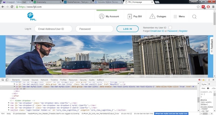Open My Account from the header
216x115 pixels.
click(102, 16)
